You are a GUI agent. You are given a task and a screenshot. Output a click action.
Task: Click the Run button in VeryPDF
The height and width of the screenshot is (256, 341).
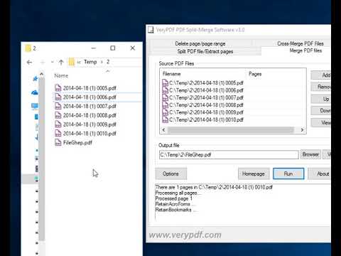pyautogui.click(x=288, y=174)
